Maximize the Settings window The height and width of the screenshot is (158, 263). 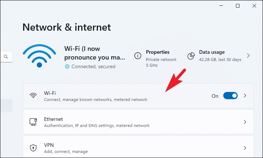point(238,6)
